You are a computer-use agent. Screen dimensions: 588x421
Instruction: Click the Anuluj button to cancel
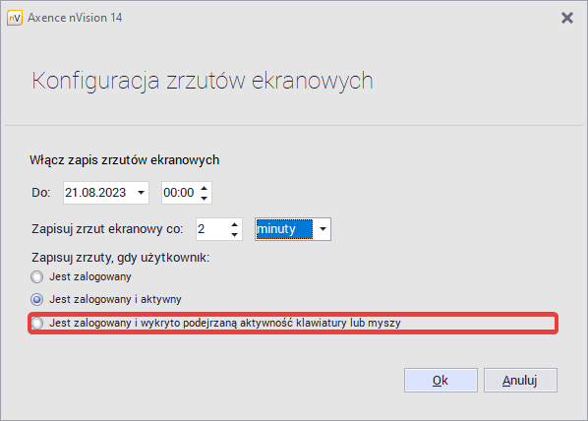pyautogui.click(x=520, y=380)
